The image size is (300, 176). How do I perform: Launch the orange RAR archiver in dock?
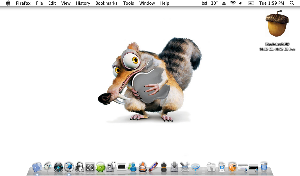232,167
